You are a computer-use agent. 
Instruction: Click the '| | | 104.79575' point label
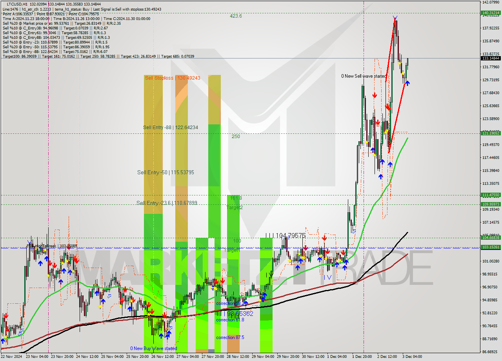pos(285,235)
